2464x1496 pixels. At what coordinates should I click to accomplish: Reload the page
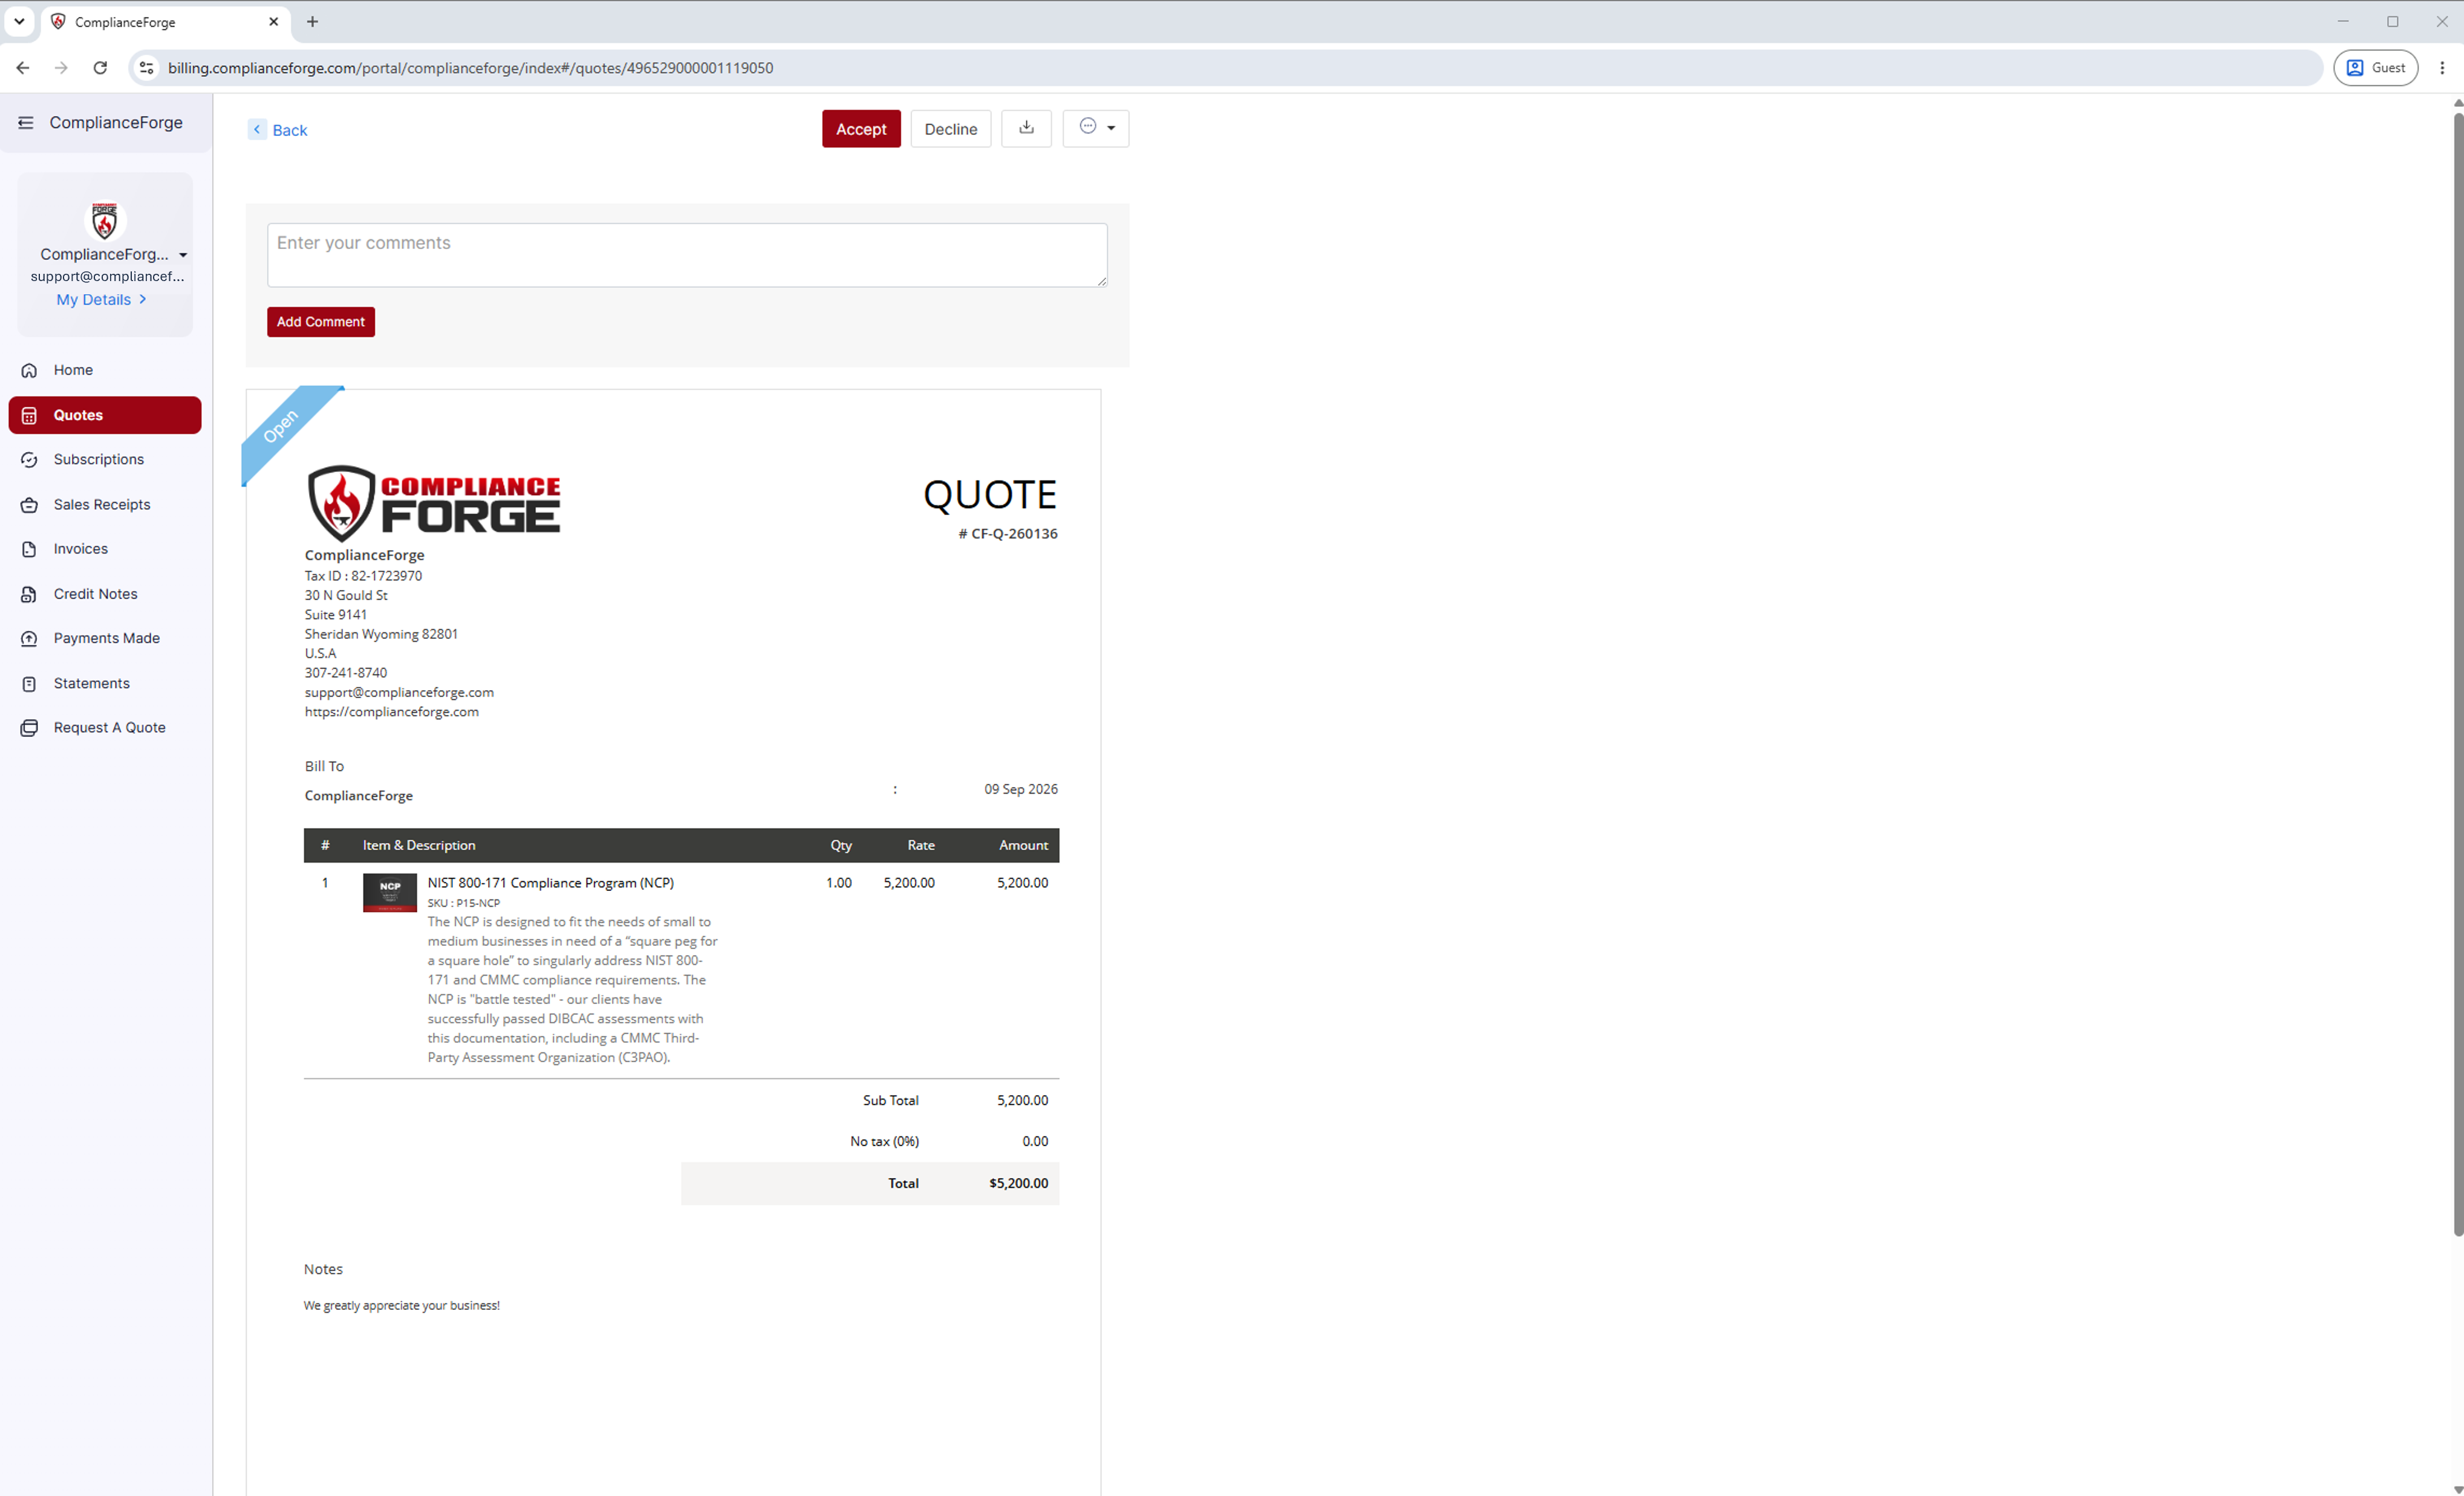coord(100,68)
